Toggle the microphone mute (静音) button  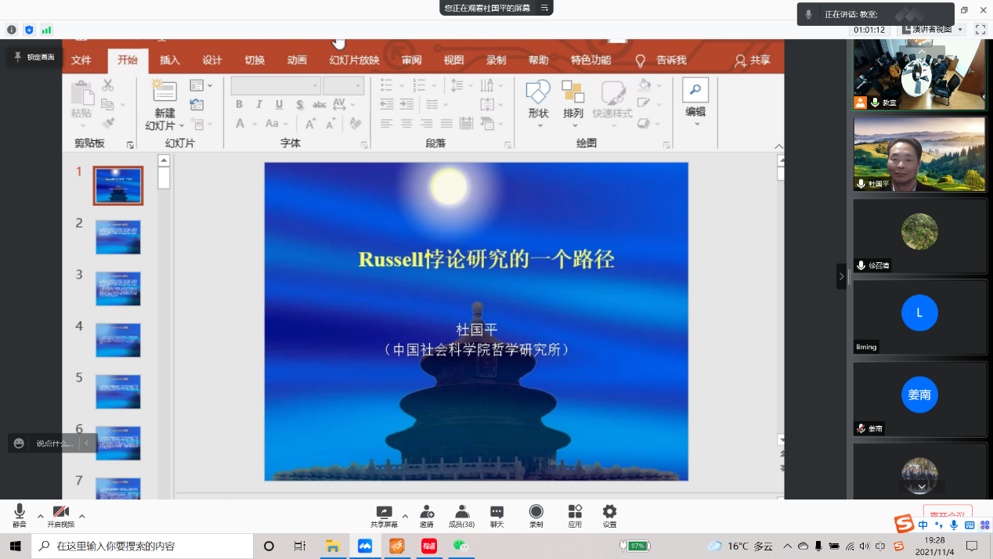20,515
